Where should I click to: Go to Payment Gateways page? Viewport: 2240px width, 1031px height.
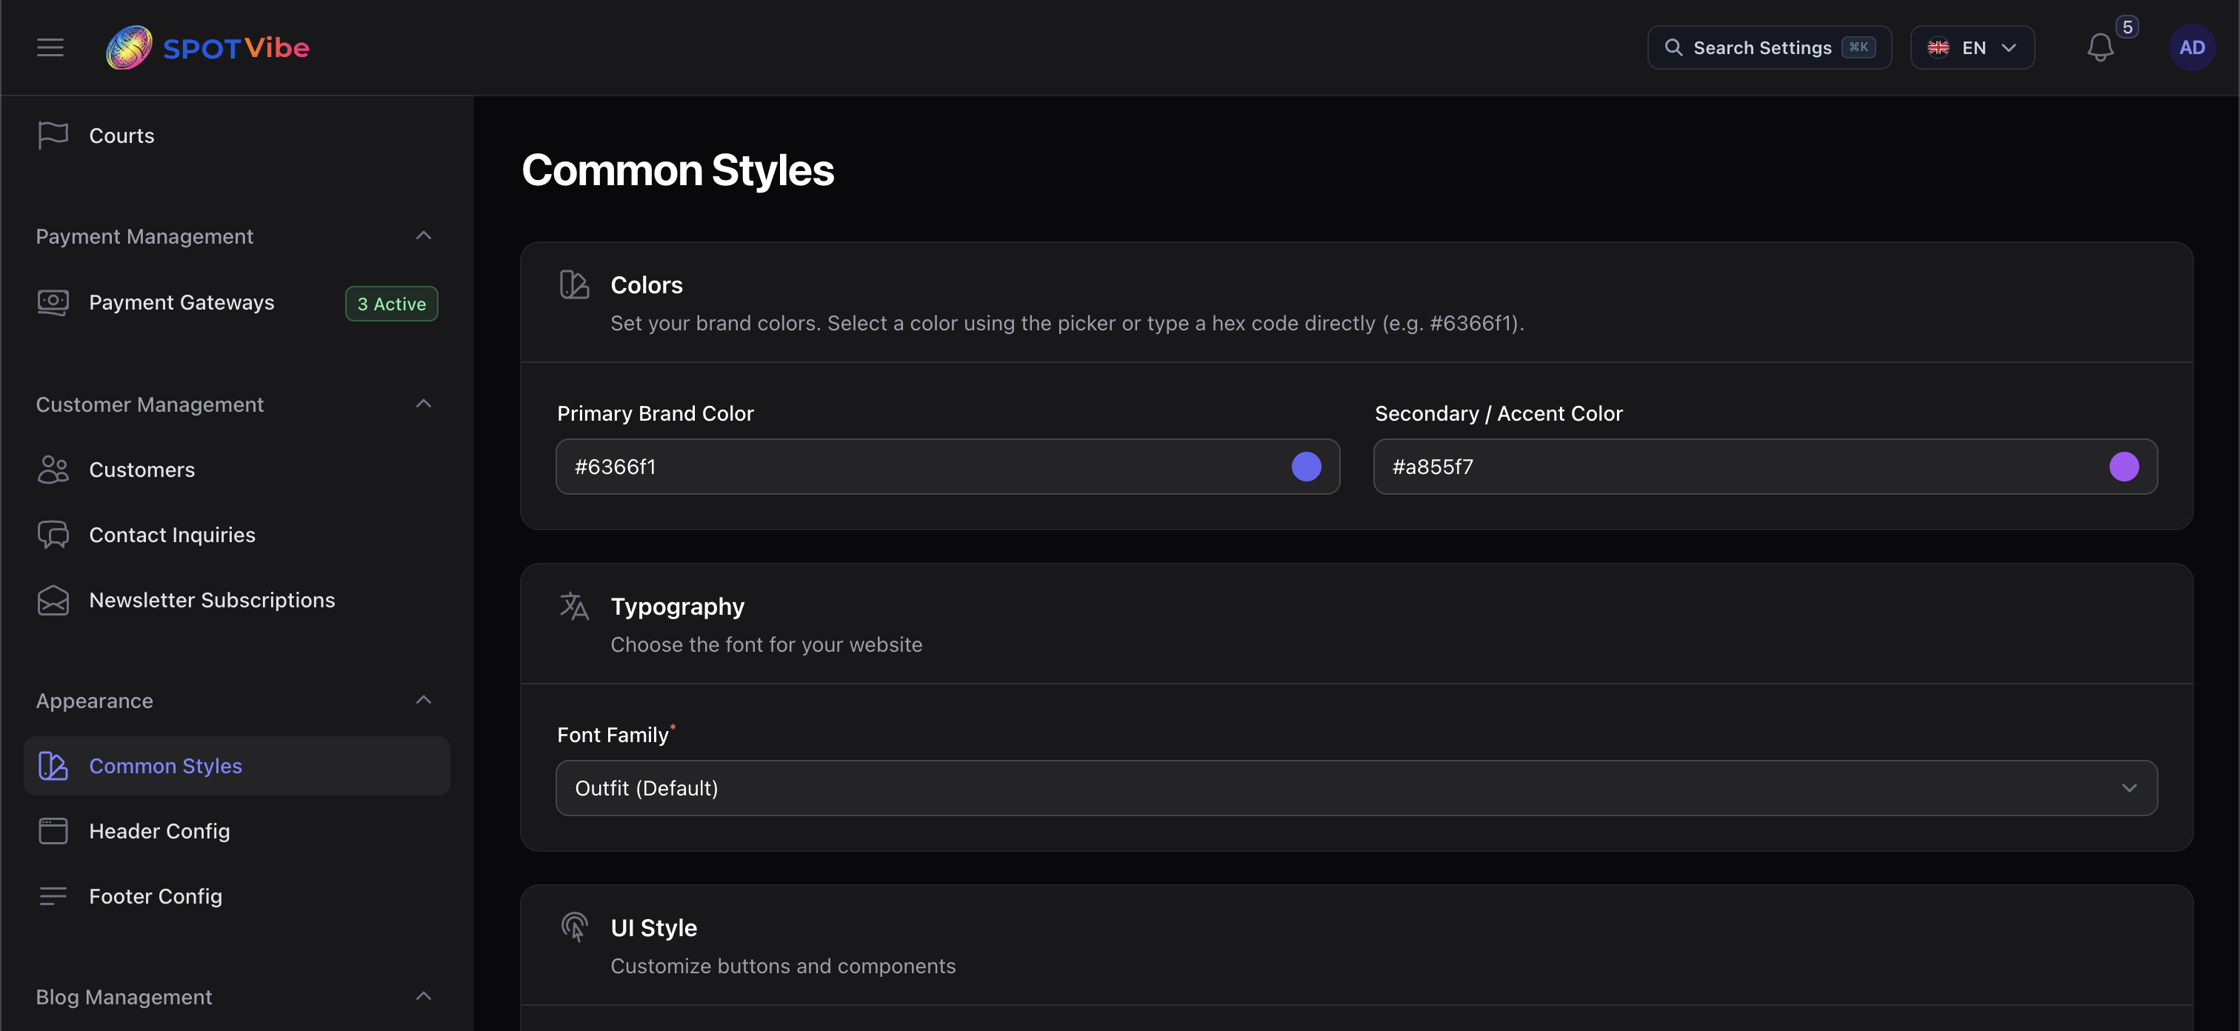[x=236, y=302]
